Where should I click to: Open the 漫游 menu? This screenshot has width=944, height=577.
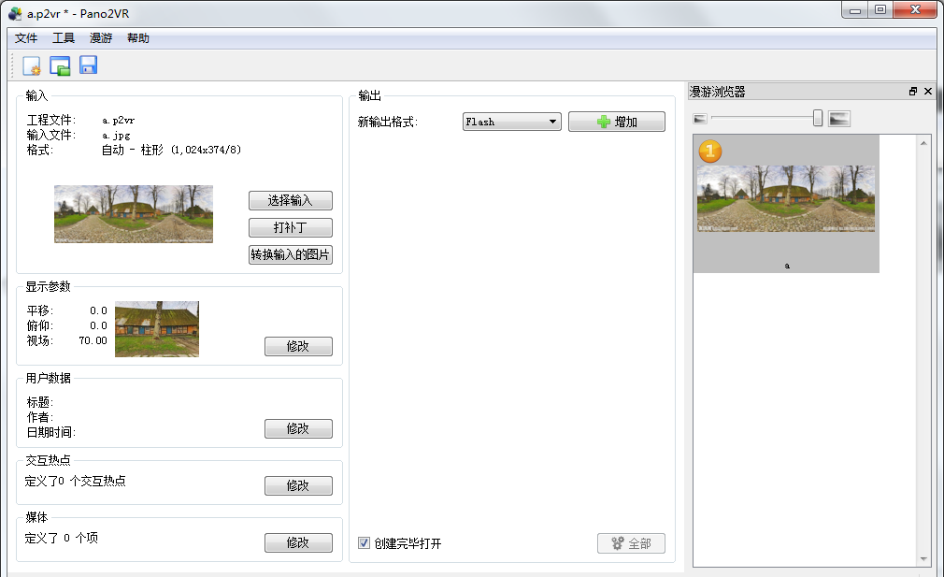point(101,38)
